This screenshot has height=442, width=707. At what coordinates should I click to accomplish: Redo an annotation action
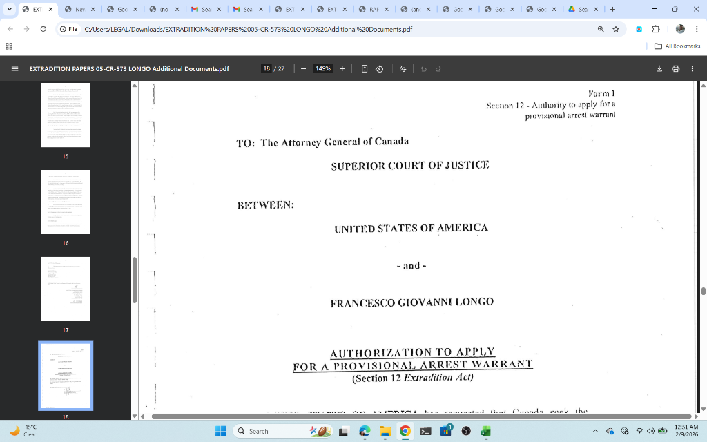(x=438, y=68)
